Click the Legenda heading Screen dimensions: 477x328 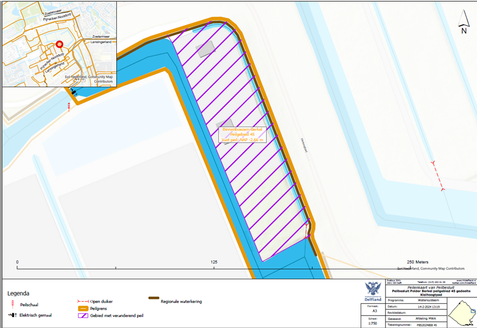[x=18, y=293]
